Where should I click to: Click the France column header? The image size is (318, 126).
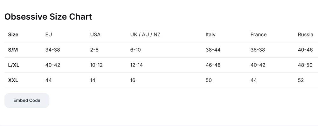[x=258, y=35]
